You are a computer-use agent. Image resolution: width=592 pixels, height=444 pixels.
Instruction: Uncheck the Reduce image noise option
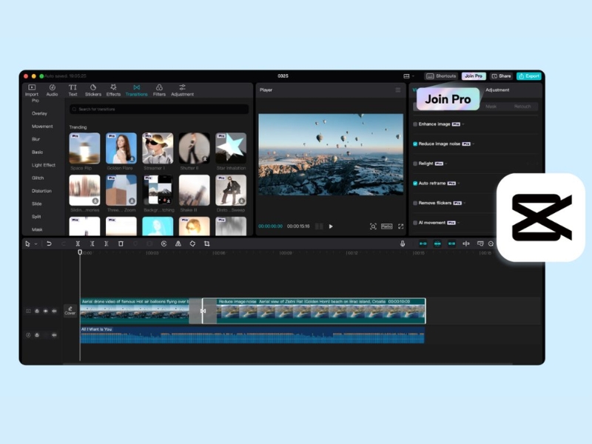pos(415,144)
